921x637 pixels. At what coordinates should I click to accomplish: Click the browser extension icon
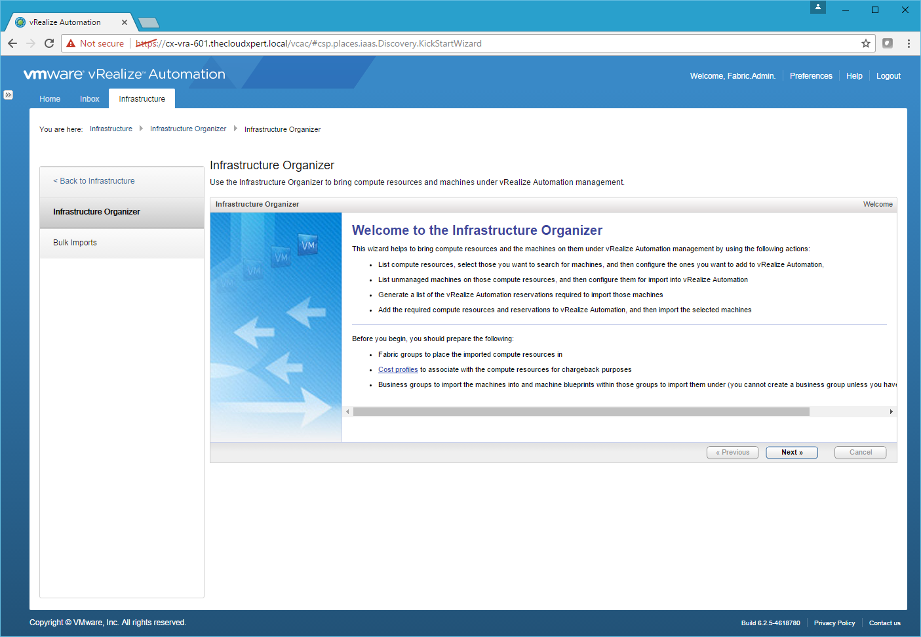pyautogui.click(x=888, y=43)
